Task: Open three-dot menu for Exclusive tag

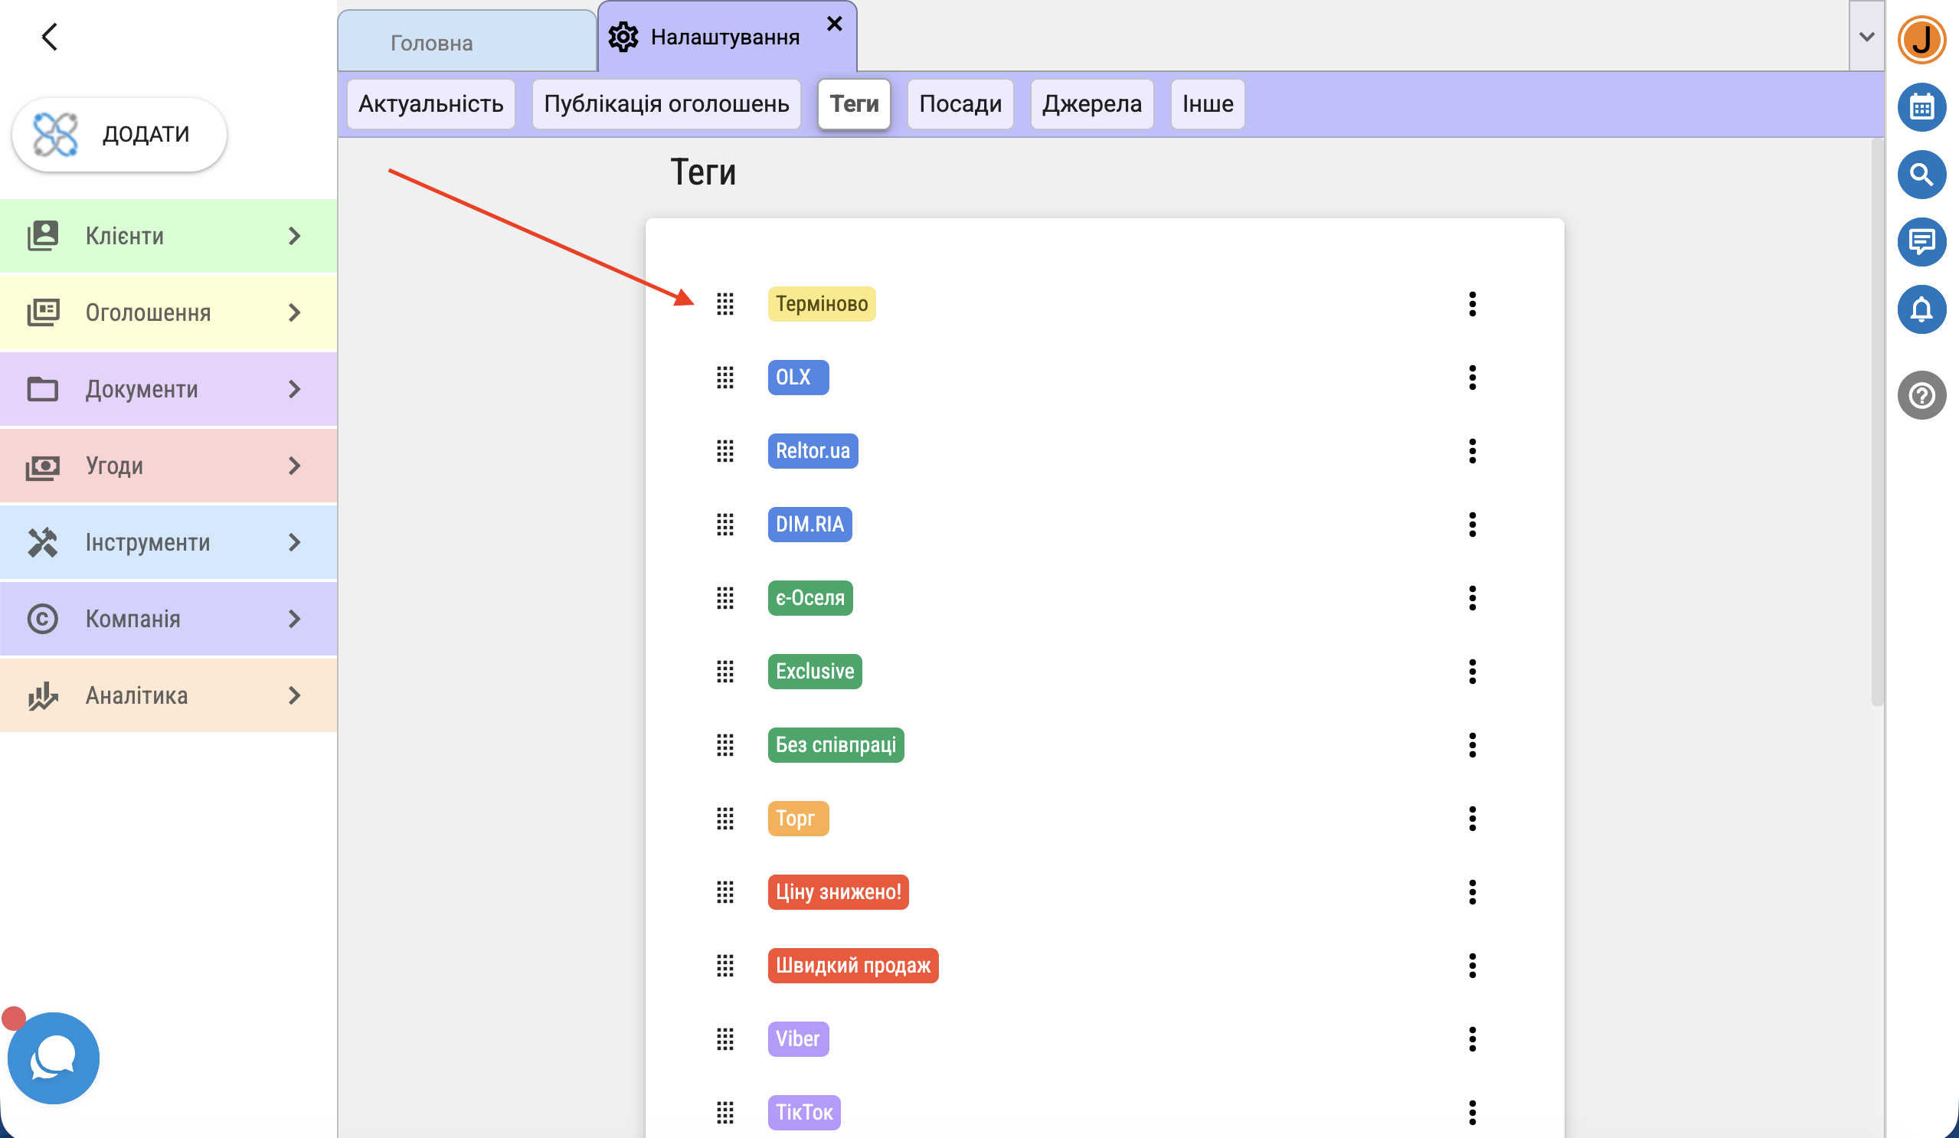Action: tap(1472, 672)
